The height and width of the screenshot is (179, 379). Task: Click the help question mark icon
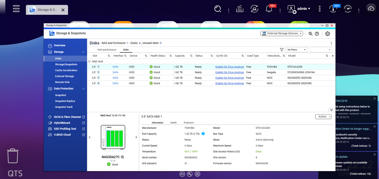pos(317,33)
